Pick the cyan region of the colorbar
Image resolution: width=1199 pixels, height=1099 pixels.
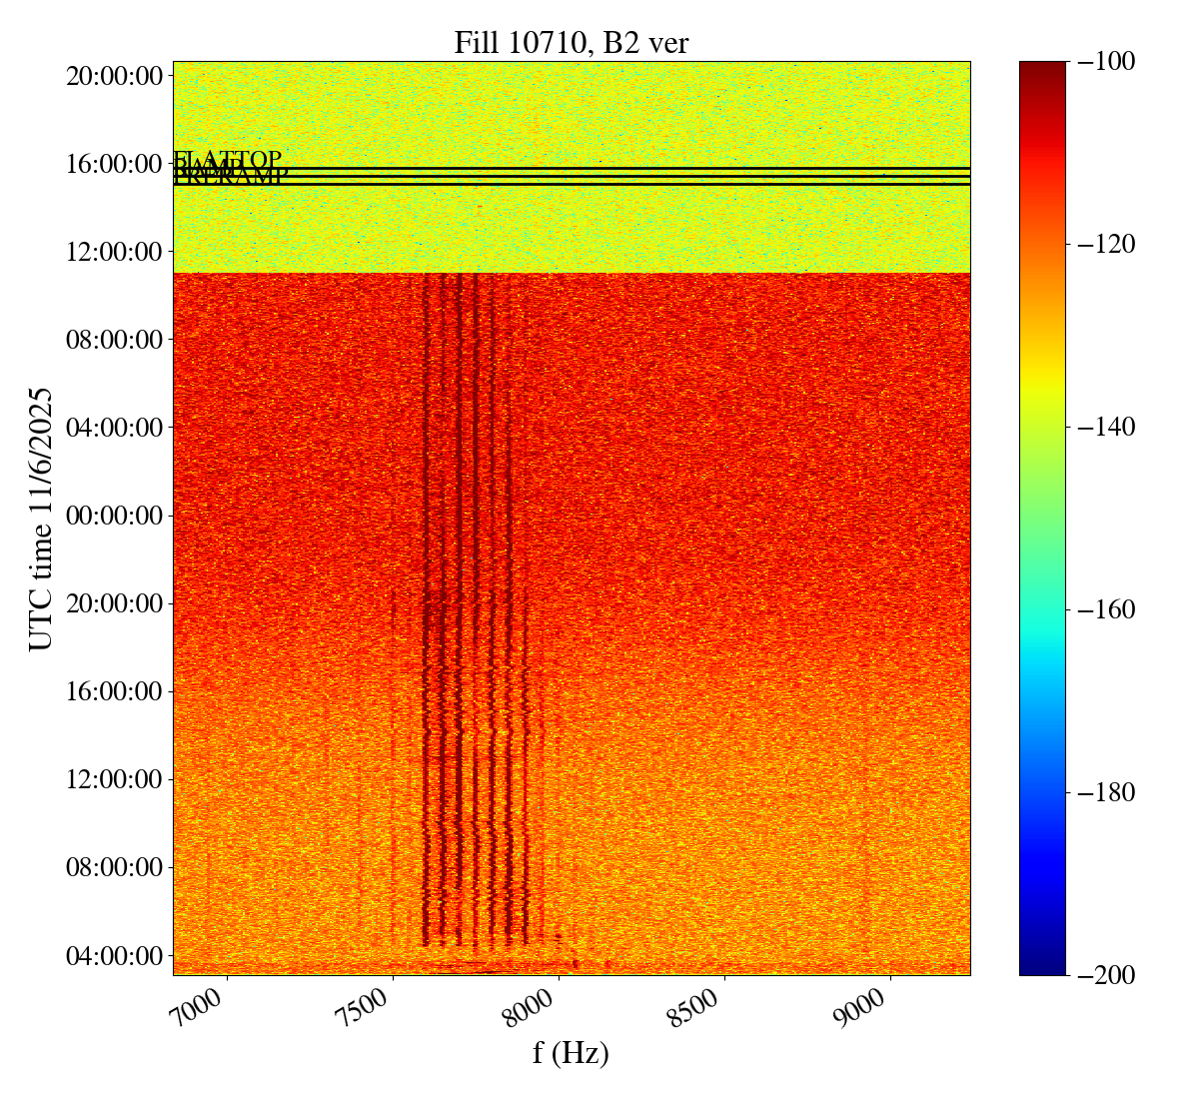[1042, 659]
